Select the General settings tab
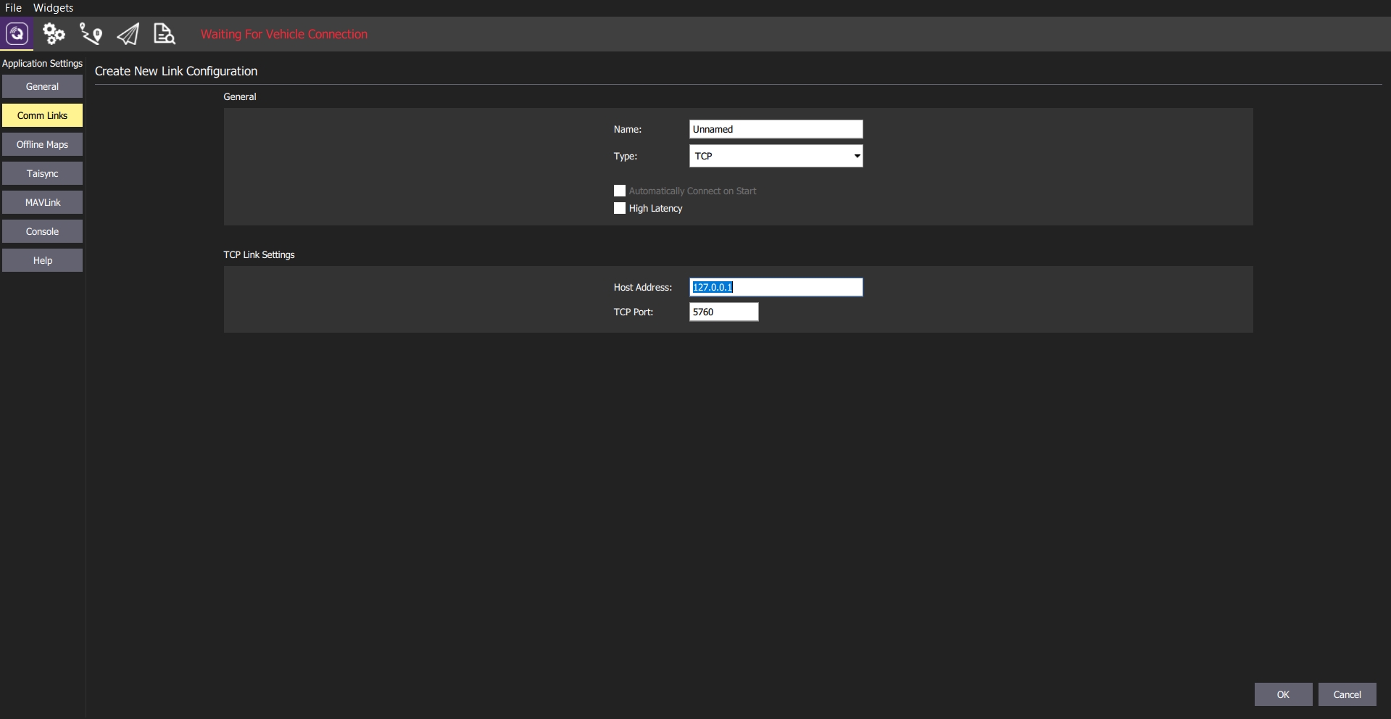Image resolution: width=1391 pixels, height=719 pixels. [x=42, y=87]
